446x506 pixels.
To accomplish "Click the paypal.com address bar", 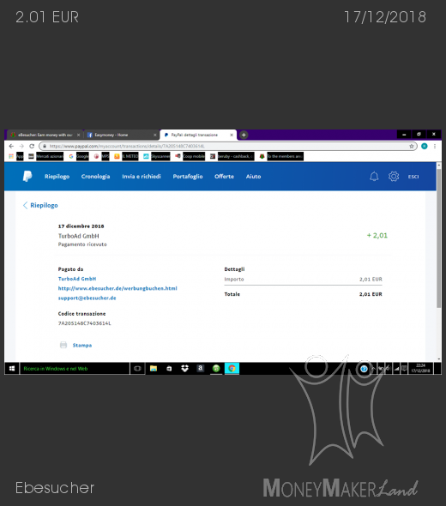I will click(x=228, y=146).
